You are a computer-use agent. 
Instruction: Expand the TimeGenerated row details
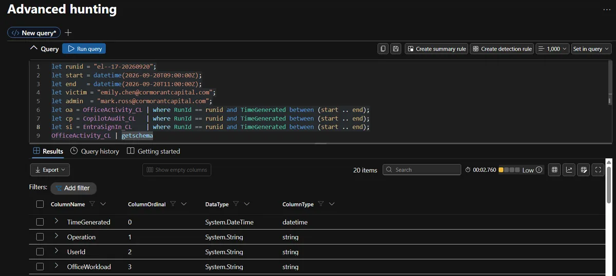click(x=56, y=222)
